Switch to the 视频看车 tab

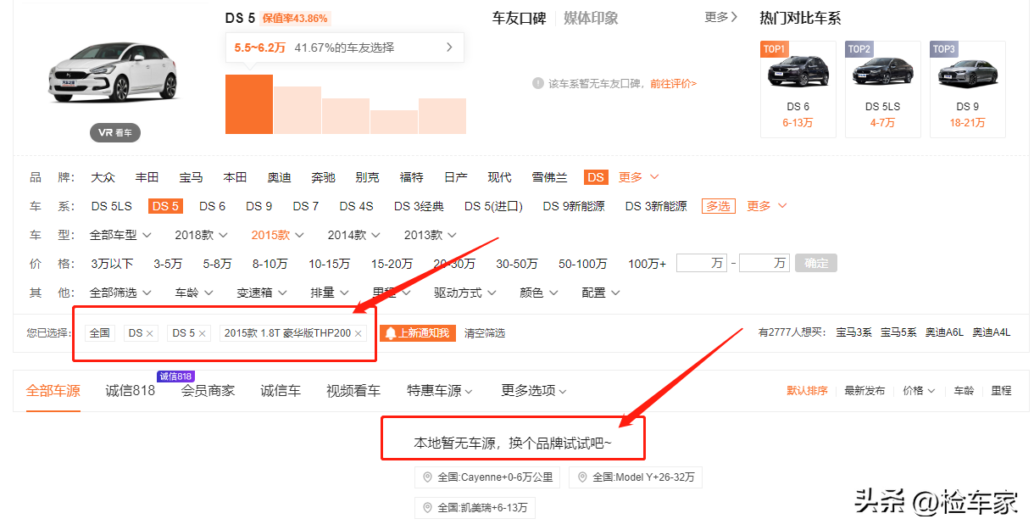click(353, 391)
